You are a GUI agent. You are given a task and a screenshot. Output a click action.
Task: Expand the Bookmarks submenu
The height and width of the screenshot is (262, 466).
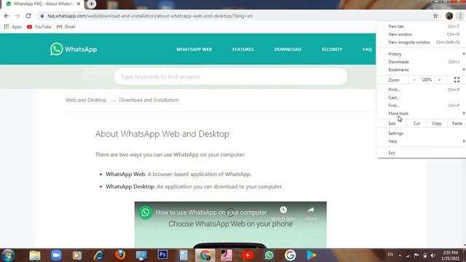[x=421, y=70]
